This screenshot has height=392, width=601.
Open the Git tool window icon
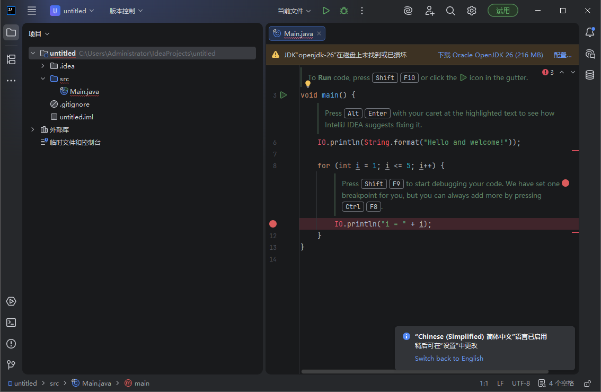(x=11, y=365)
